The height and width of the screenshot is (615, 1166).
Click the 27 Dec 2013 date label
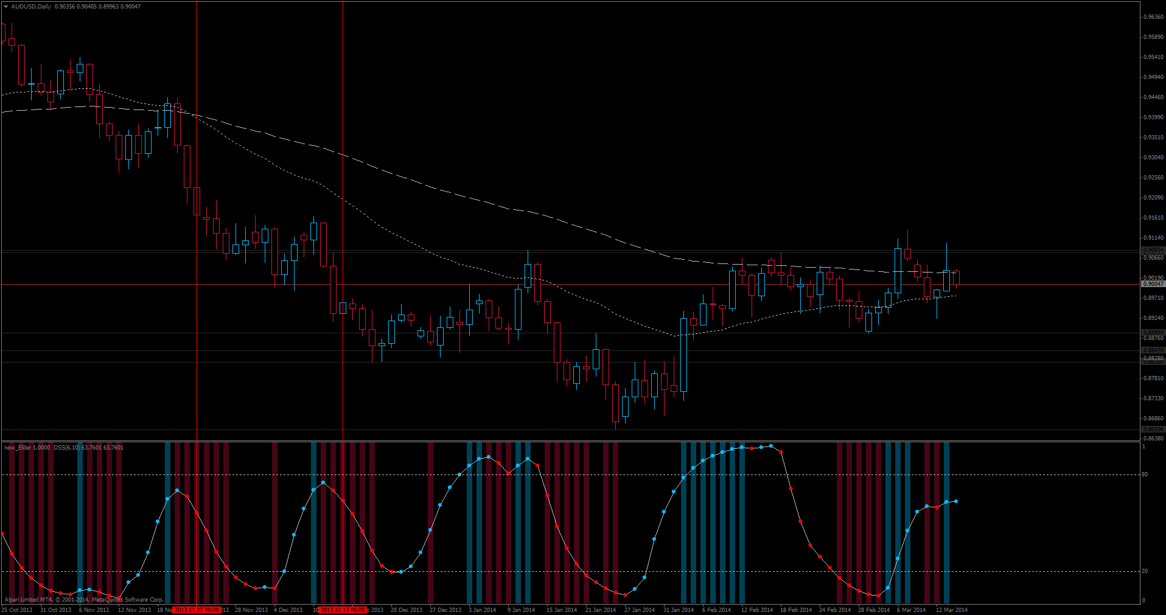click(445, 610)
